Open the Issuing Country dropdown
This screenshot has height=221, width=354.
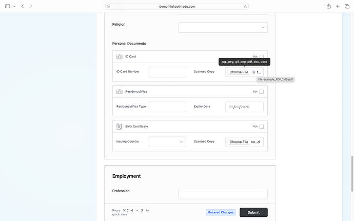tap(167, 142)
